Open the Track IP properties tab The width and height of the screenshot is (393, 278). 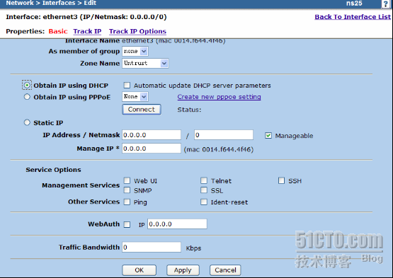pyautogui.click(x=87, y=31)
